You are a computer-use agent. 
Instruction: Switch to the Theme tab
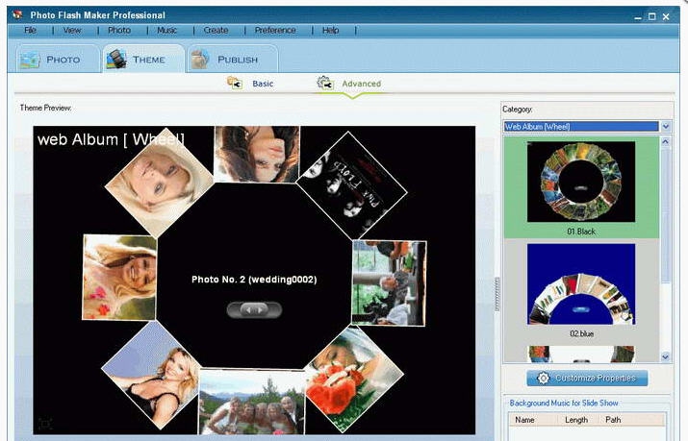(143, 59)
